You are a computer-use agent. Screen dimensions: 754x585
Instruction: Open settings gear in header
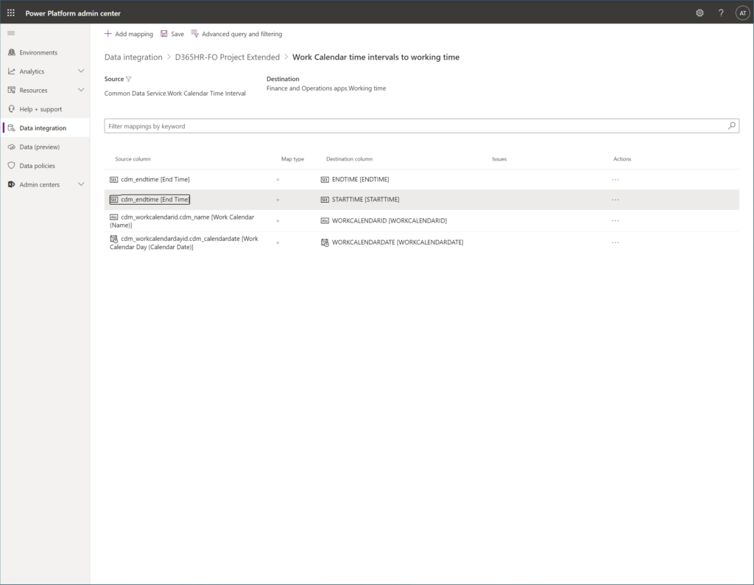[700, 13]
